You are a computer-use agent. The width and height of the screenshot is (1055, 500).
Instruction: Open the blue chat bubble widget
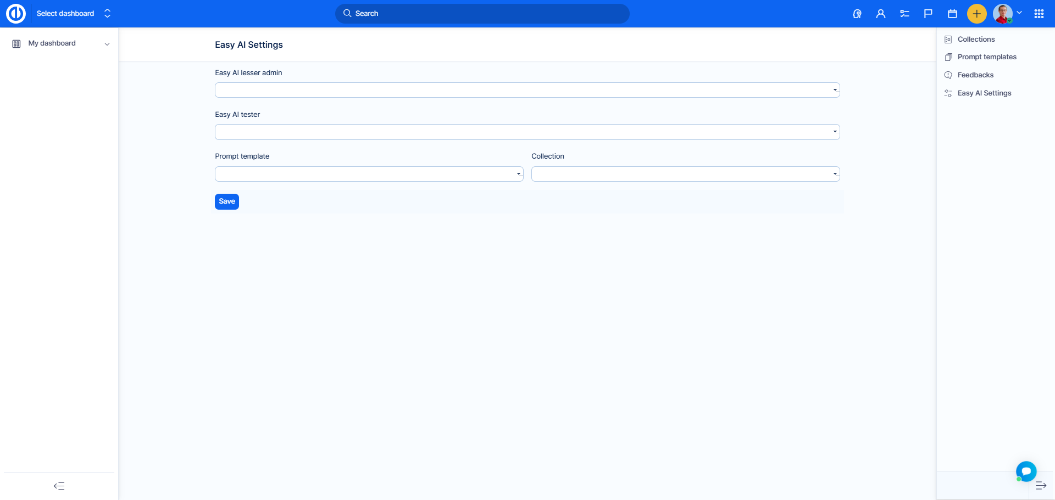tap(1026, 471)
